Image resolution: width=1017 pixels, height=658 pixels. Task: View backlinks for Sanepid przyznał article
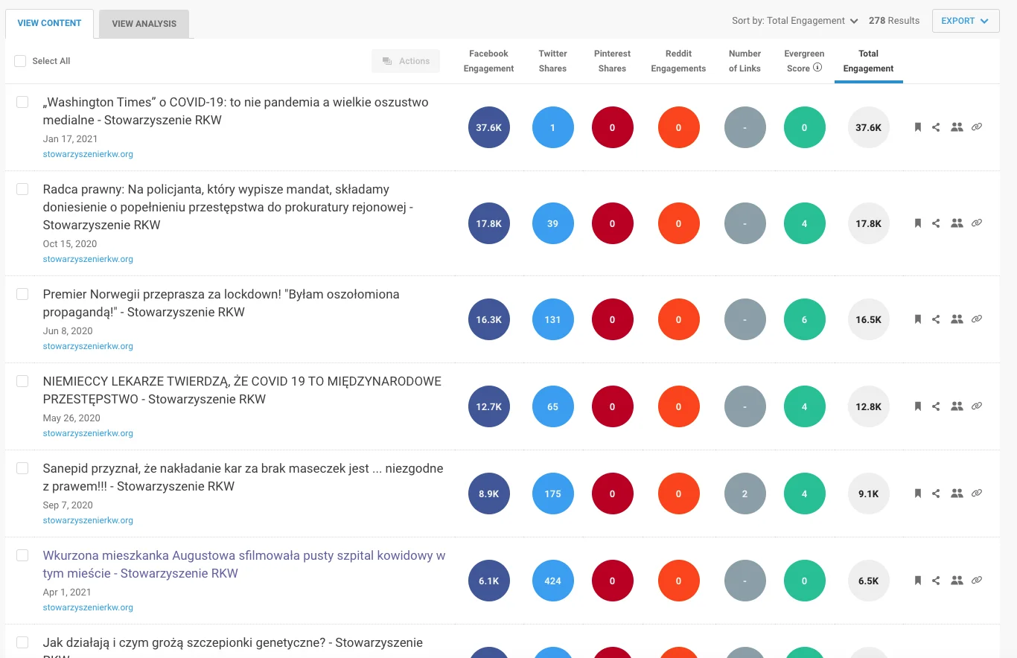point(977,493)
